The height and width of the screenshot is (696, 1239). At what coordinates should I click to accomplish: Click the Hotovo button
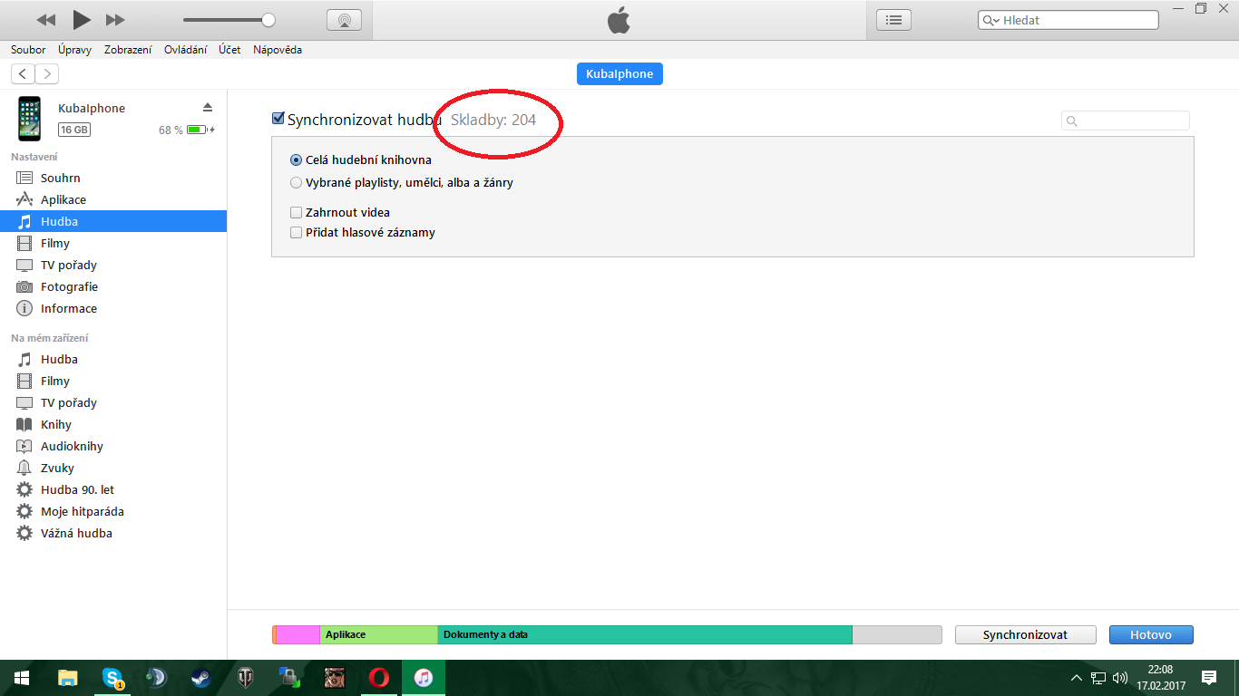[1151, 635]
